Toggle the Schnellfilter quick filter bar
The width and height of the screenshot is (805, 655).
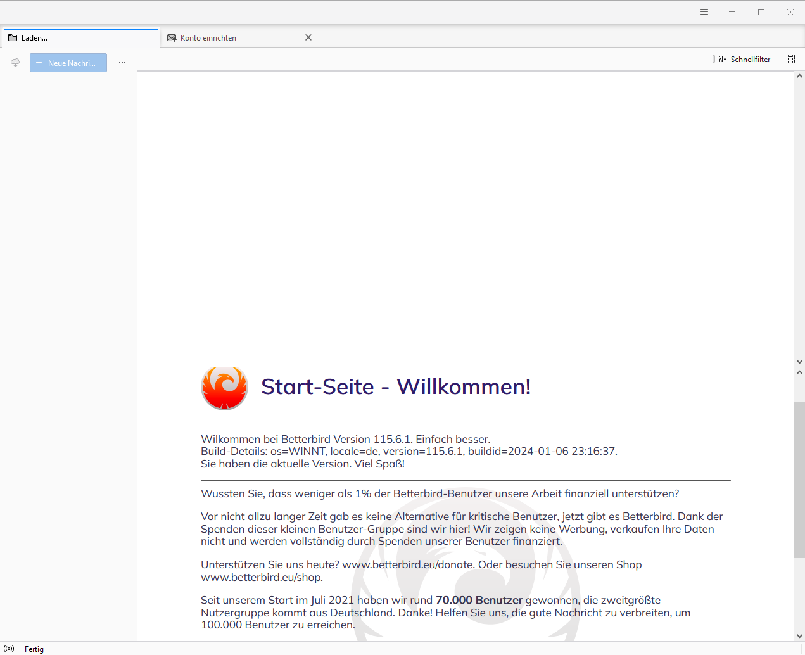point(744,59)
